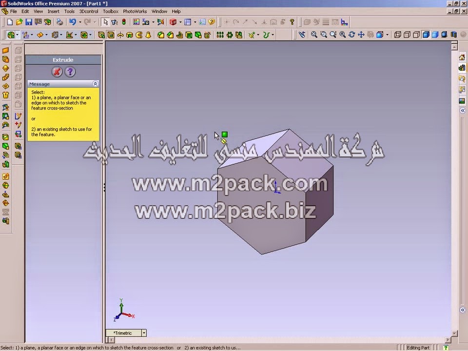The height and width of the screenshot is (351, 468).
Task: Click the Home icon in the task pane
Action: pyautogui.click(x=462, y=57)
